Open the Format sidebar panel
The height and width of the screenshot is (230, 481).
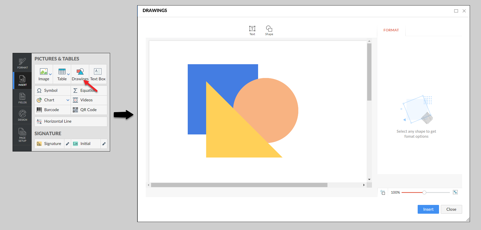coord(22,63)
